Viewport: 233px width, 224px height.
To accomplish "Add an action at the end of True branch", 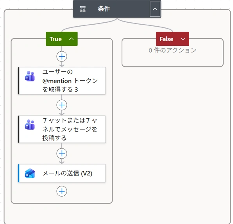I will coord(62,191).
